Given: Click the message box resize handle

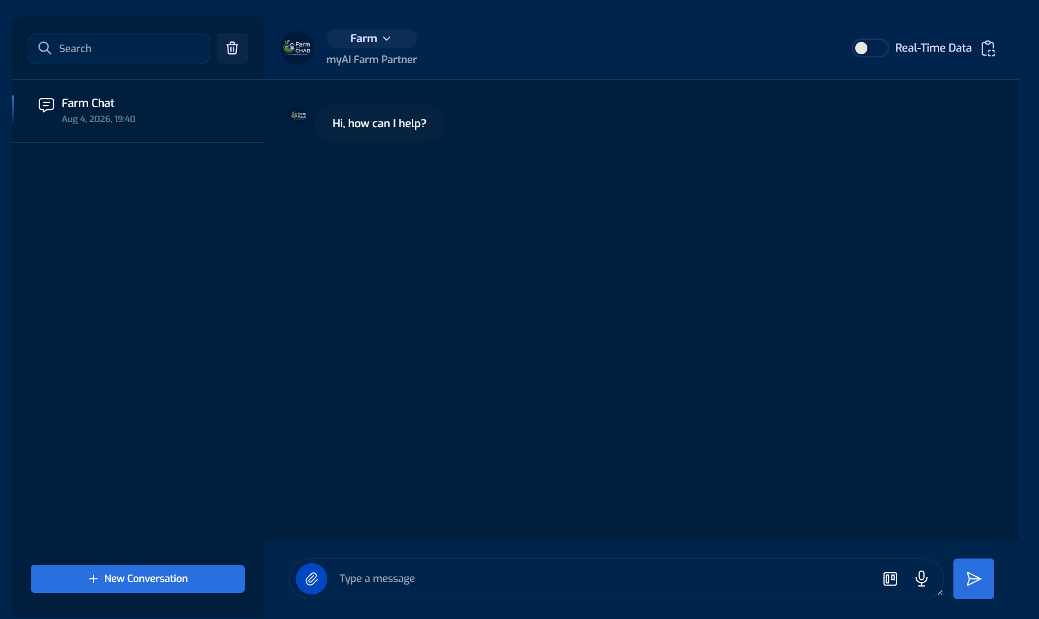Looking at the screenshot, I should 940,592.
